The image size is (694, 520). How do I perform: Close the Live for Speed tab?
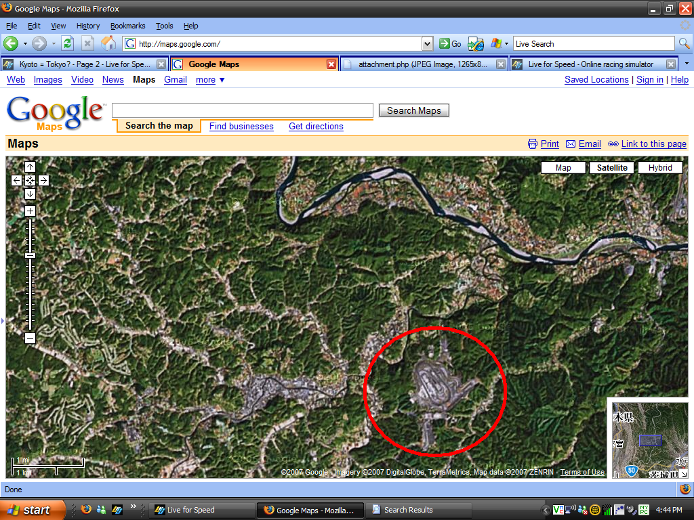(671, 64)
